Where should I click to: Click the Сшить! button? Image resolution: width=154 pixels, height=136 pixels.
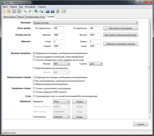141,124
